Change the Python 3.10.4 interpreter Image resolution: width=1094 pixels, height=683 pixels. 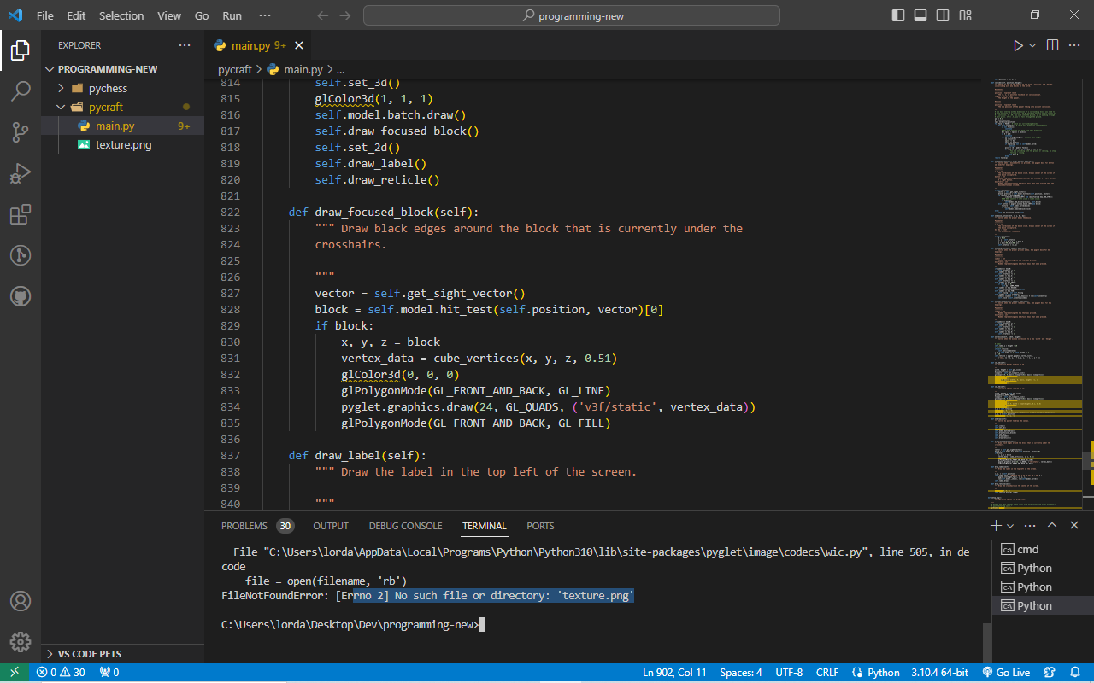click(x=939, y=672)
